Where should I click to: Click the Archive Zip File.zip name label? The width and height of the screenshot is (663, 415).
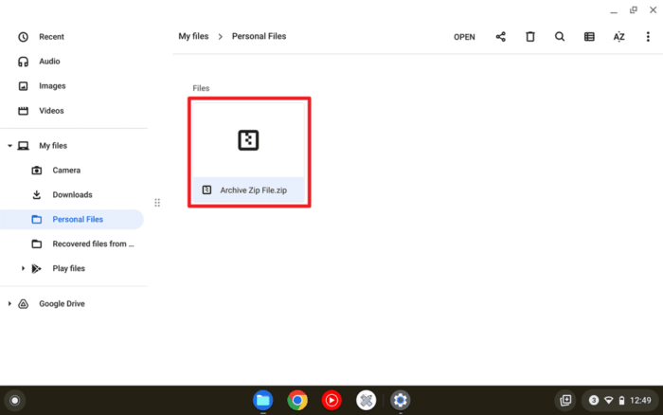tap(253, 190)
